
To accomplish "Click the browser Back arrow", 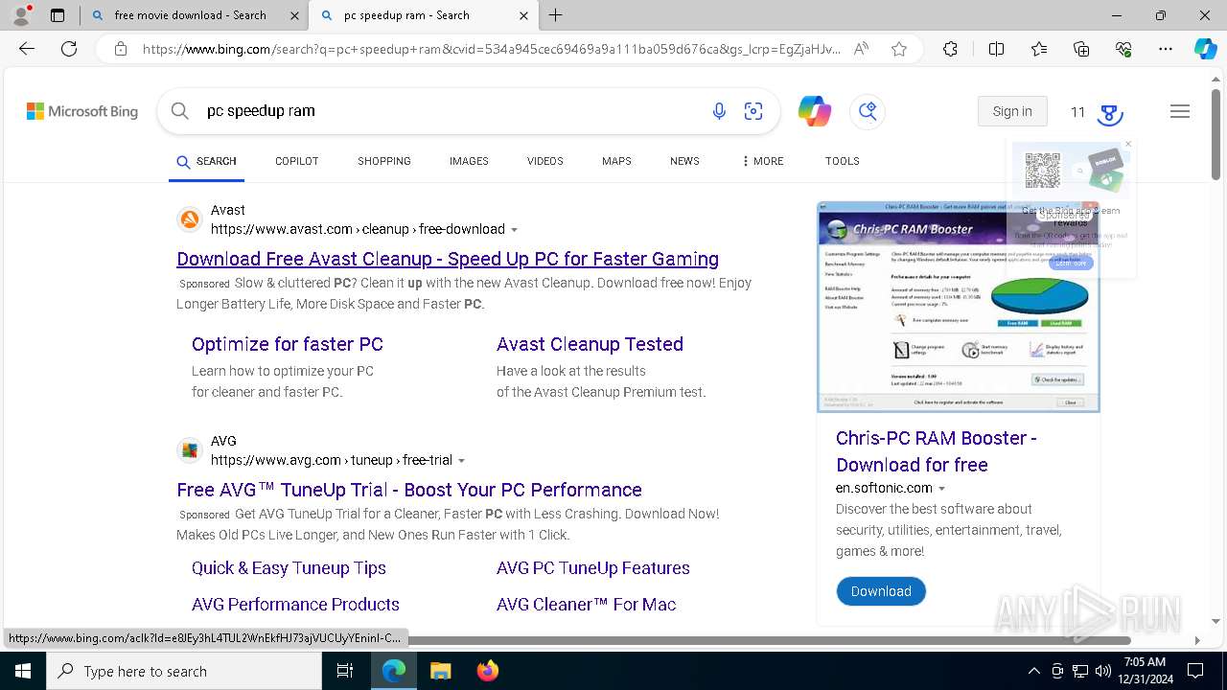I will (x=27, y=49).
